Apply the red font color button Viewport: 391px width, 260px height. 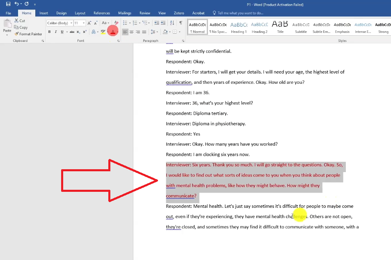(x=112, y=32)
